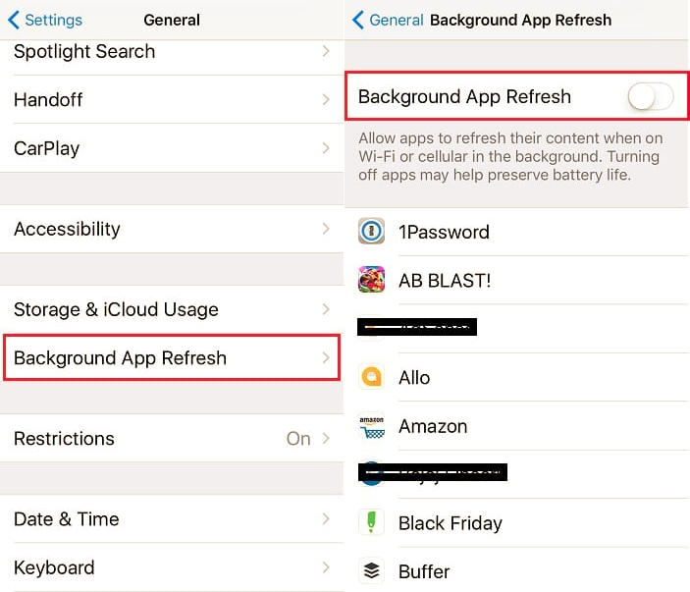Open Handoff via its chevron arrow
This screenshot has width=690, height=592.
(x=326, y=99)
